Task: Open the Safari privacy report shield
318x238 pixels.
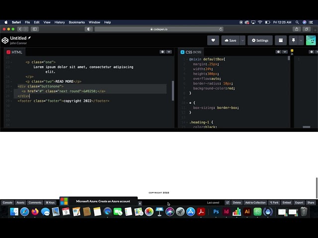Action: [x=88, y=29]
